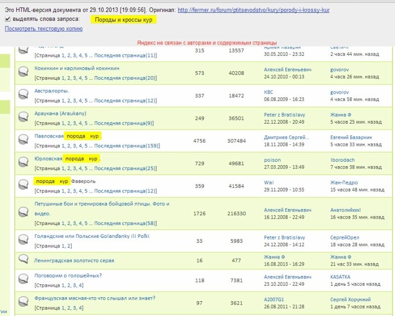Image resolution: width=395 pixels, height=316 pixels.
Task: Open Французская мясная topic title
Action: (95, 298)
